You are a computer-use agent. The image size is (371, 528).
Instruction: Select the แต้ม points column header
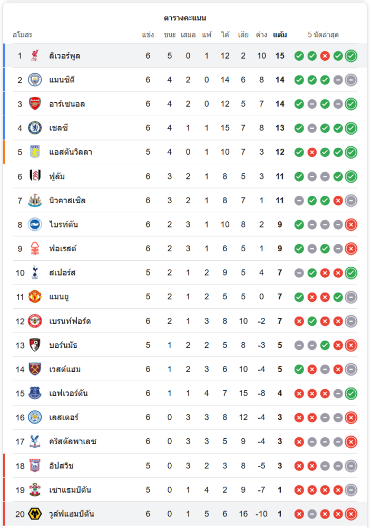coord(280,35)
